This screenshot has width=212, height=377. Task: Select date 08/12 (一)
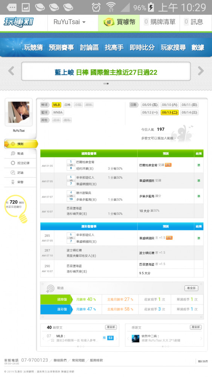click(x=150, y=112)
